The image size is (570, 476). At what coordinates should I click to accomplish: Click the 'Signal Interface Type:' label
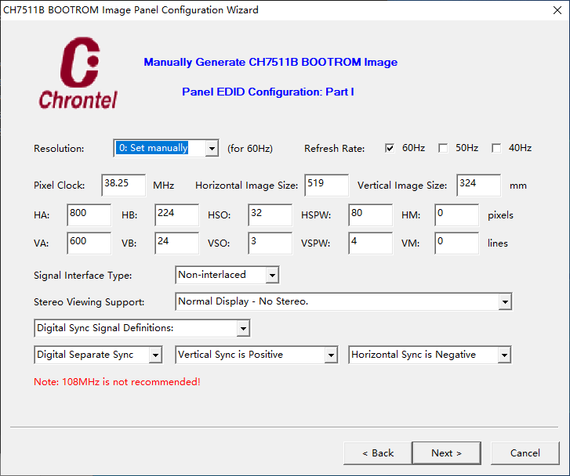(83, 276)
